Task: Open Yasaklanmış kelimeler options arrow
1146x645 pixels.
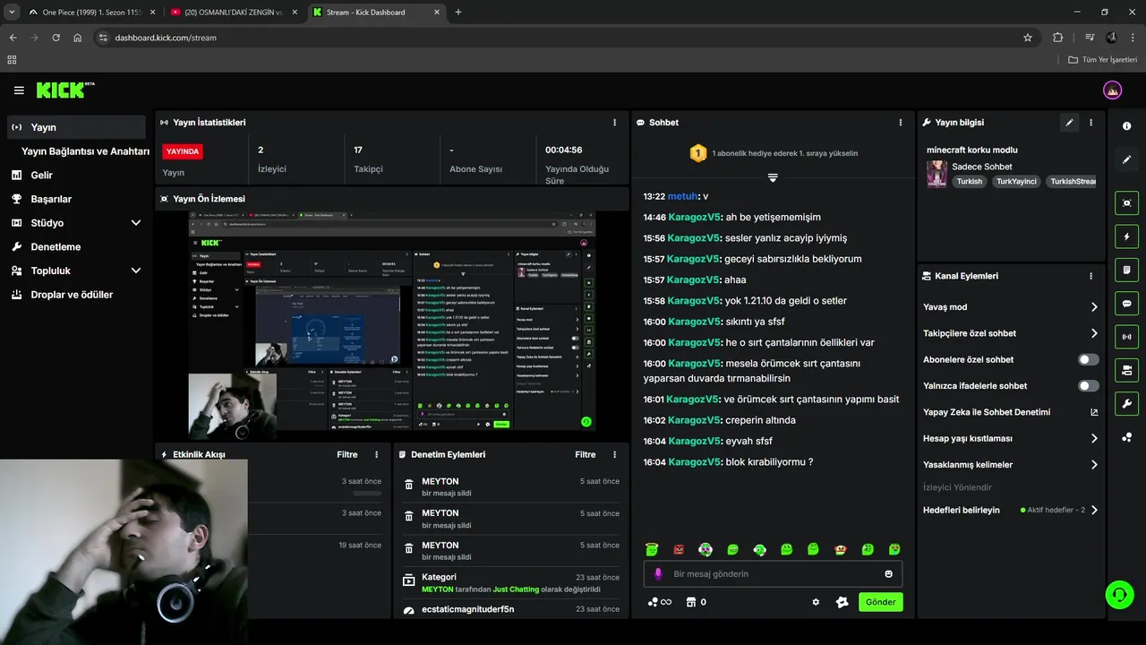Action: [1094, 465]
